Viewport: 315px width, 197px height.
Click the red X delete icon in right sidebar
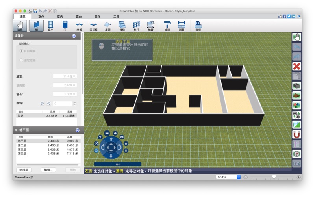pyautogui.click(x=296, y=66)
